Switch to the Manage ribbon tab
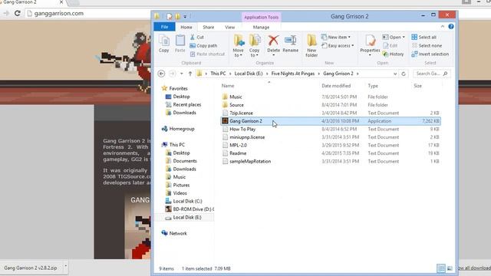 point(261,27)
